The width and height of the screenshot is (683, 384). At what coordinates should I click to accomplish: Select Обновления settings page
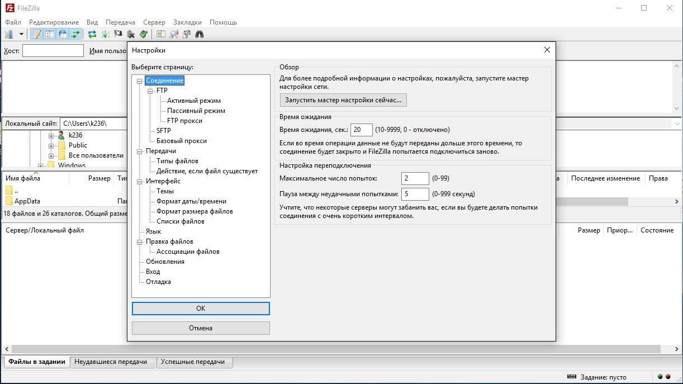[165, 262]
